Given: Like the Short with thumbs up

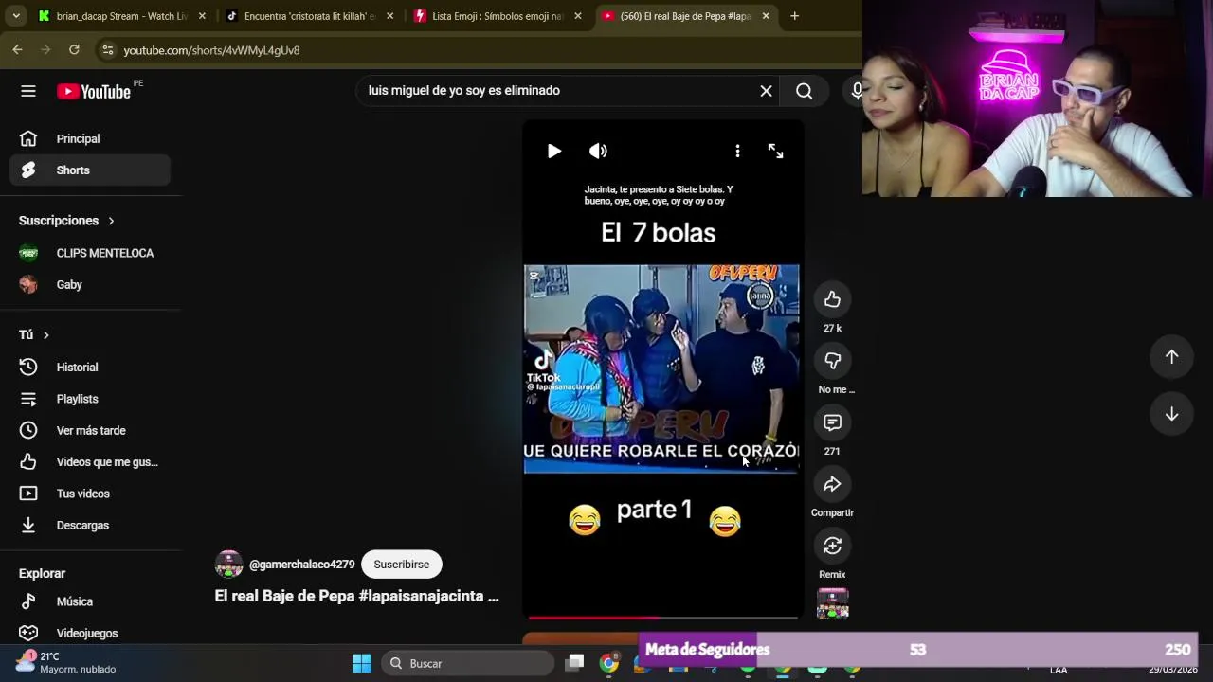Looking at the screenshot, I should [x=832, y=299].
